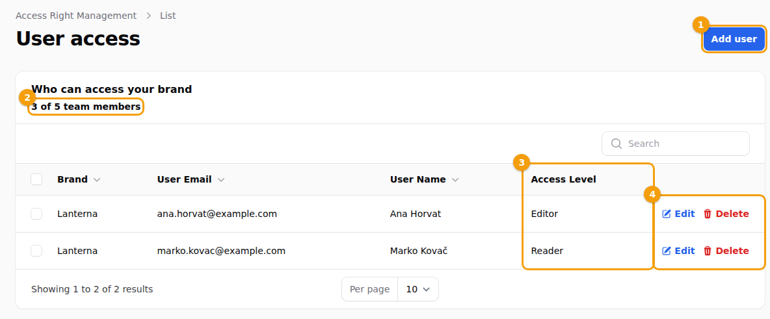Image resolution: width=770 pixels, height=319 pixels.
Task: Delete Marko Kovač's access
Action: tap(726, 251)
